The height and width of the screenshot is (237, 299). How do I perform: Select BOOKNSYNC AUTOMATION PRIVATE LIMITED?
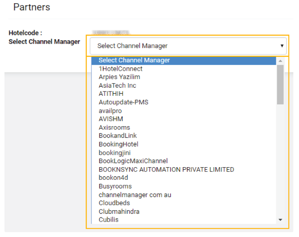[184, 169]
